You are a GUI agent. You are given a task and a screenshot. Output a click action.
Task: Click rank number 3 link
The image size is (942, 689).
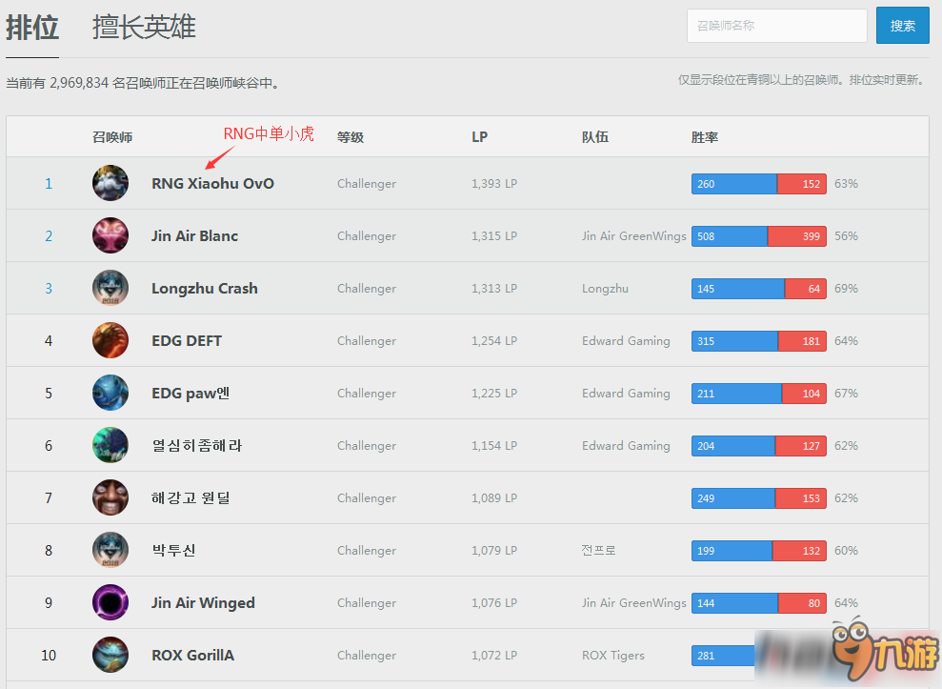49,288
